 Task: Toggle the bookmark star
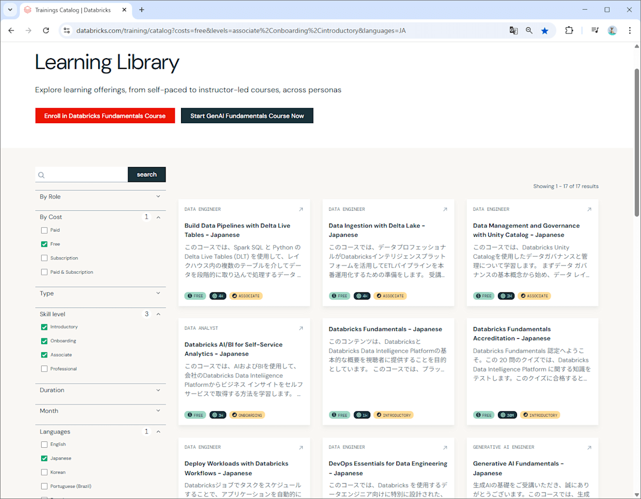pyautogui.click(x=544, y=30)
